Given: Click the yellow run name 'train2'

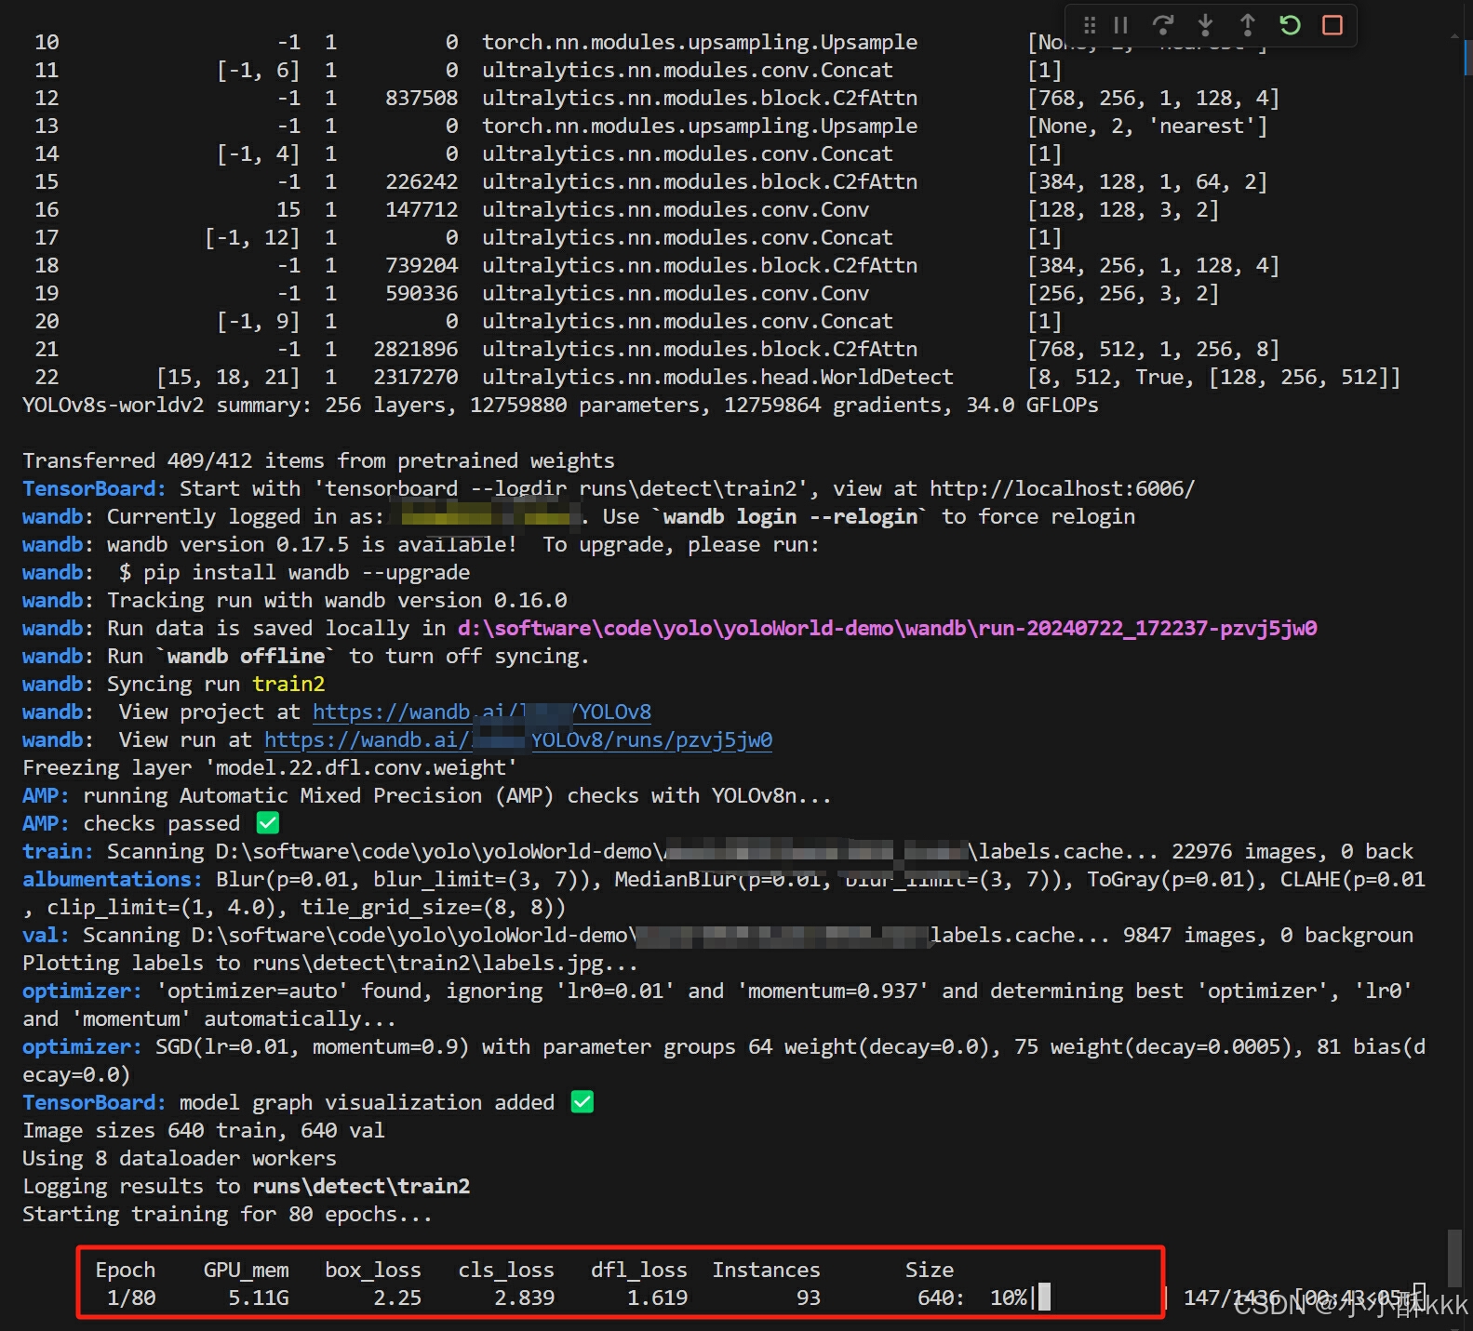Looking at the screenshot, I should [288, 685].
